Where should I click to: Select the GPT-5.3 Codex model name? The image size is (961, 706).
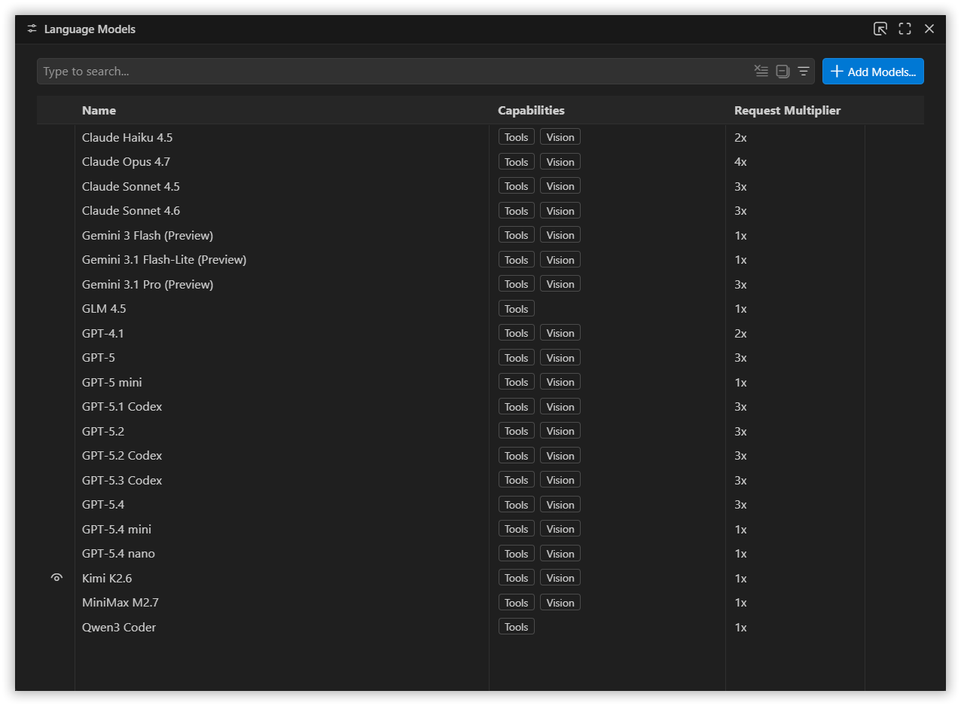(122, 480)
